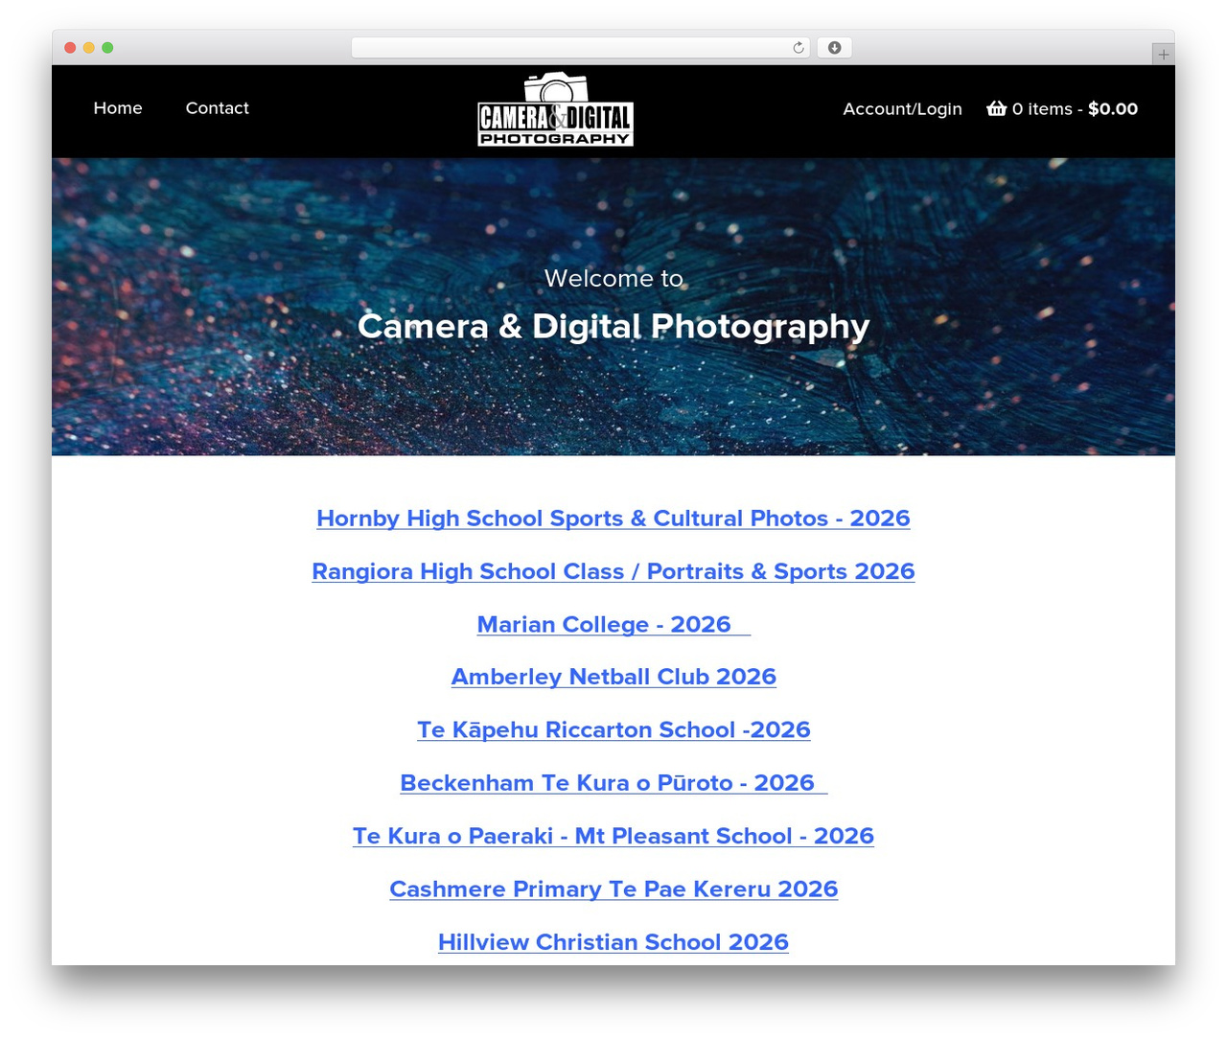View cart showing 0 items - $0.00
The height and width of the screenshot is (1039, 1227).
tap(1062, 109)
